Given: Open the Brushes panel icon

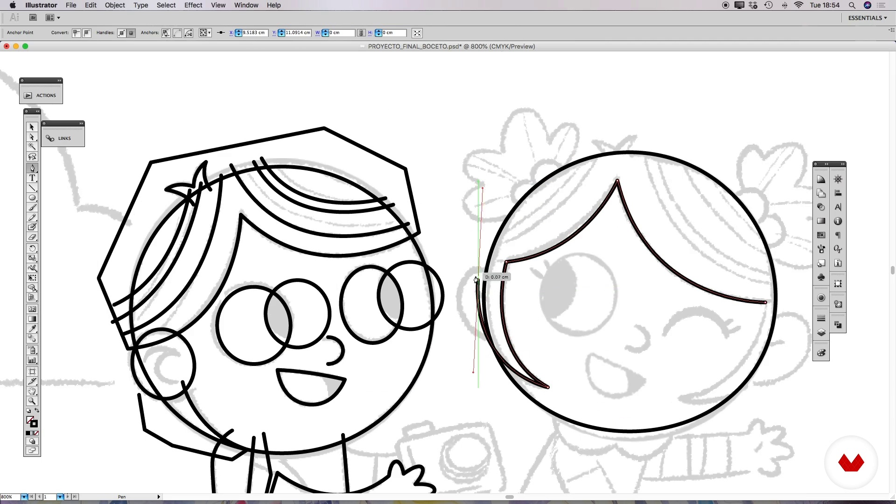Looking at the screenshot, I should click(x=821, y=249).
